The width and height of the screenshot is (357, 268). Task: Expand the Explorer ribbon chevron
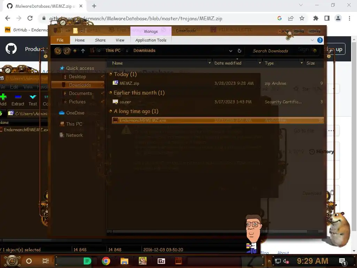(312, 40)
